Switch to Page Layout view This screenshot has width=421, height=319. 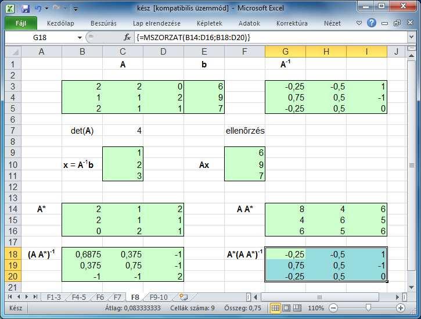point(286,308)
